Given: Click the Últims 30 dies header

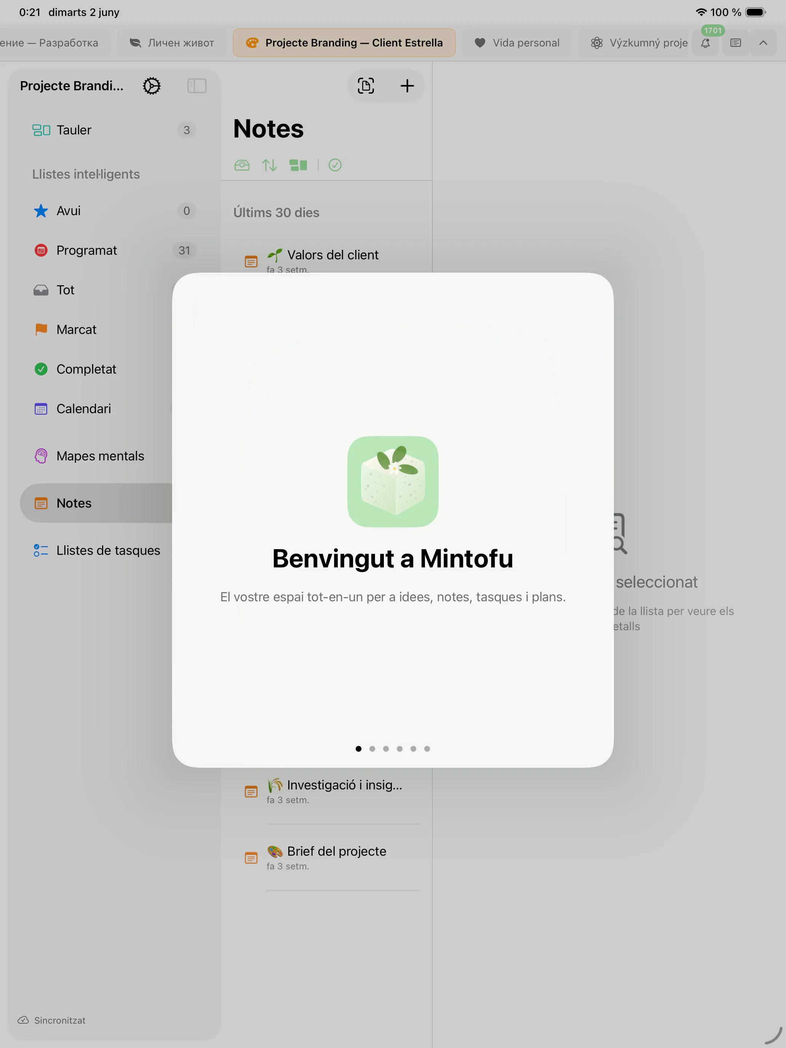Looking at the screenshot, I should click(276, 212).
